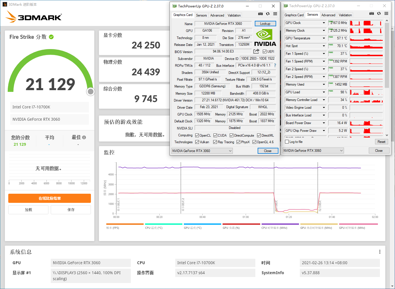Click the 3DMark title bar app icon

click(x=5, y=4)
